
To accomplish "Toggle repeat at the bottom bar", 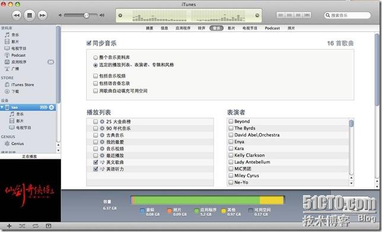I will (x=36, y=226).
